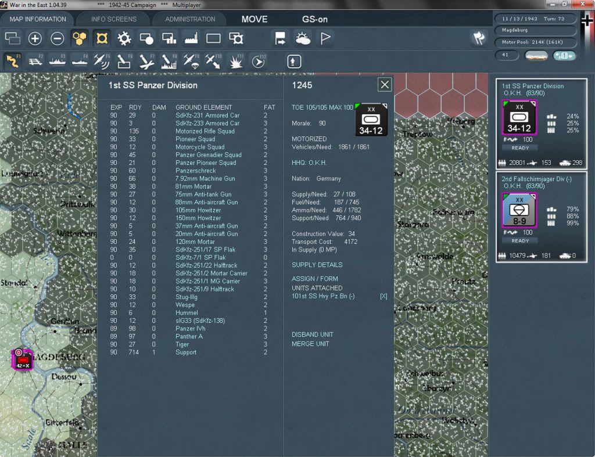
Task: Click the F11 explosion icon
Action: click(x=236, y=61)
